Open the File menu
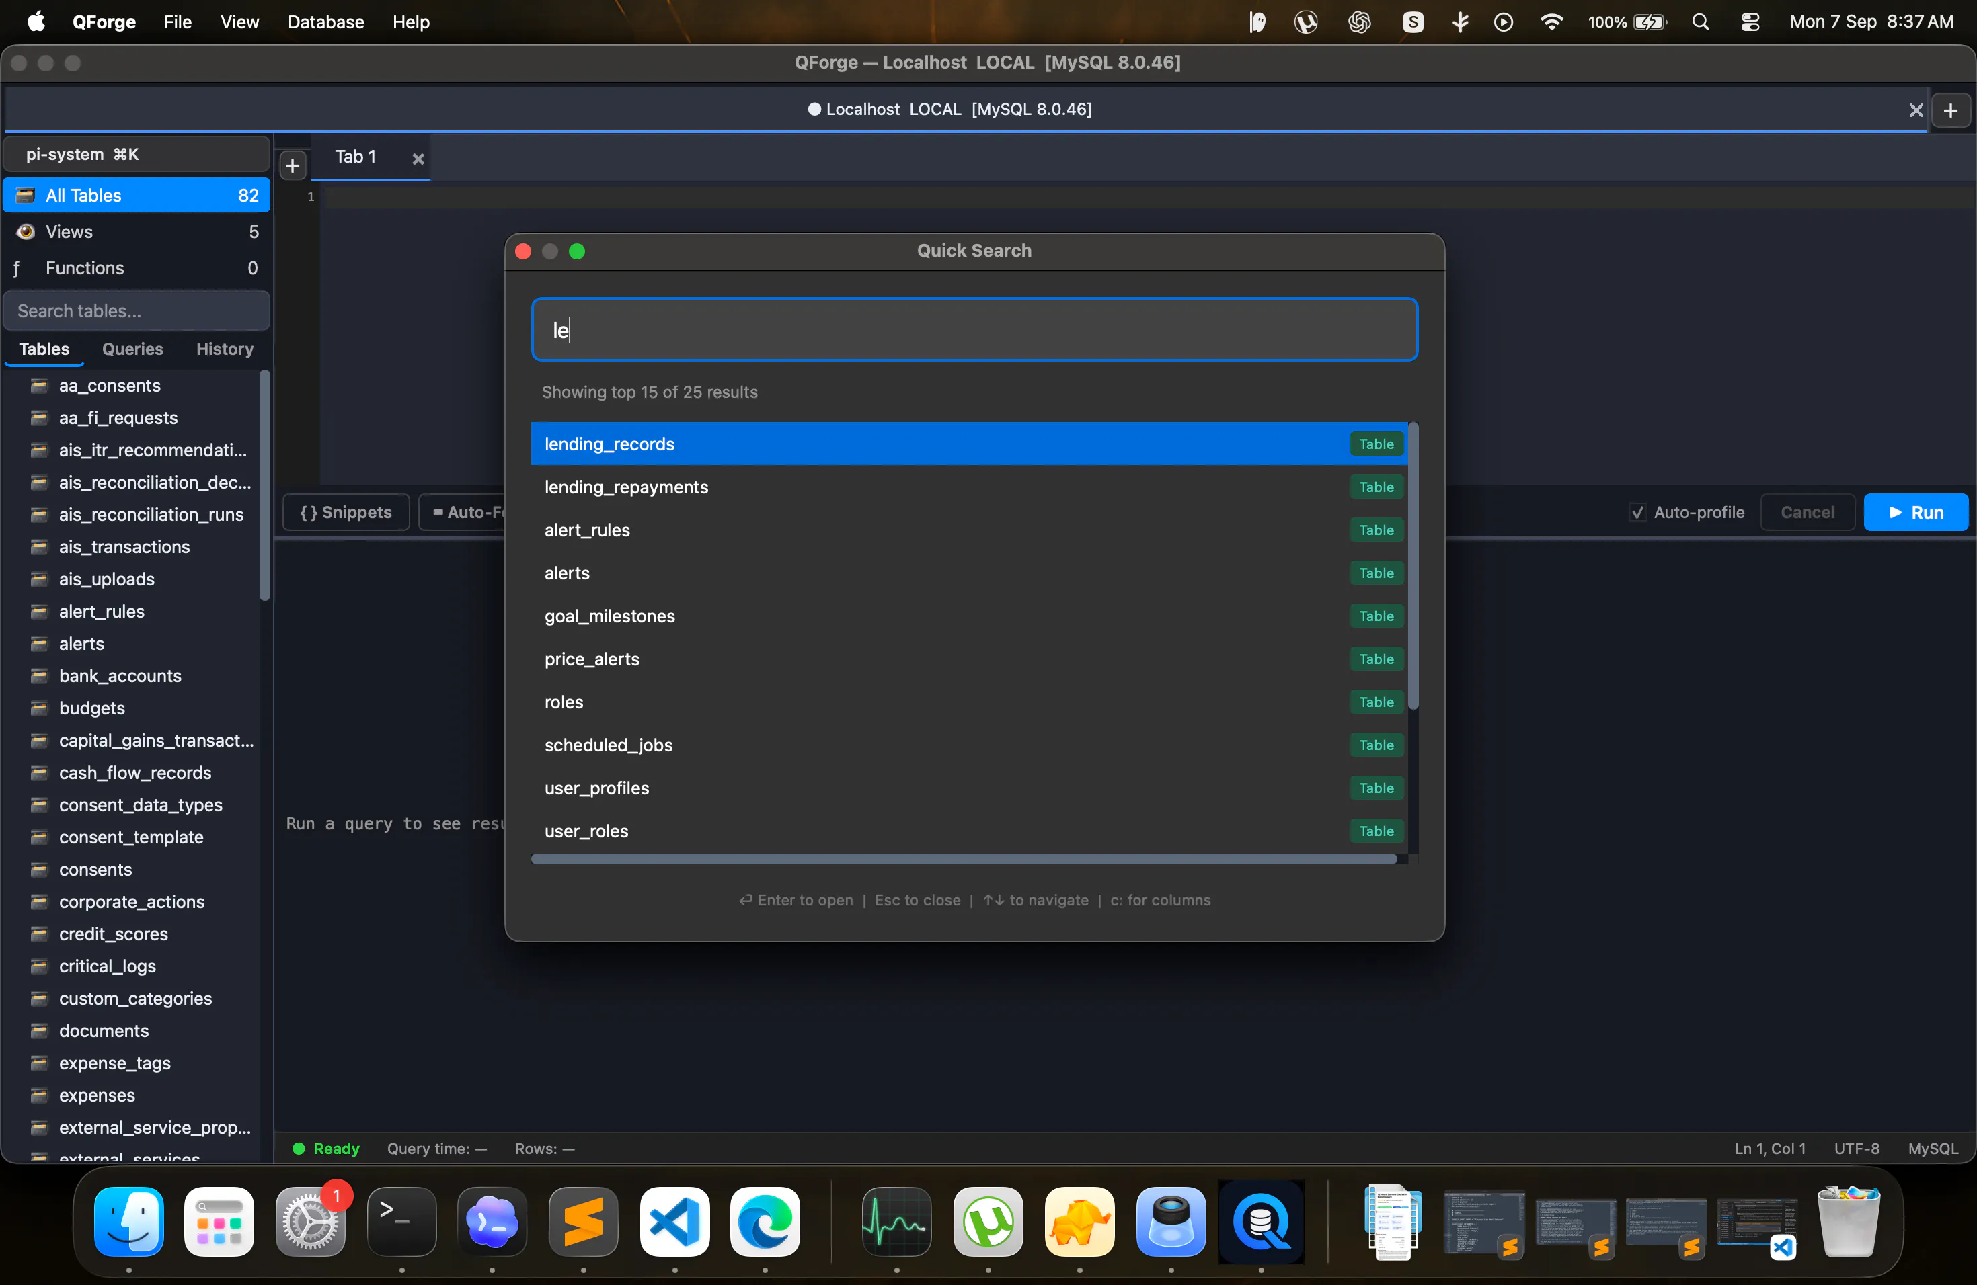 pyautogui.click(x=178, y=22)
